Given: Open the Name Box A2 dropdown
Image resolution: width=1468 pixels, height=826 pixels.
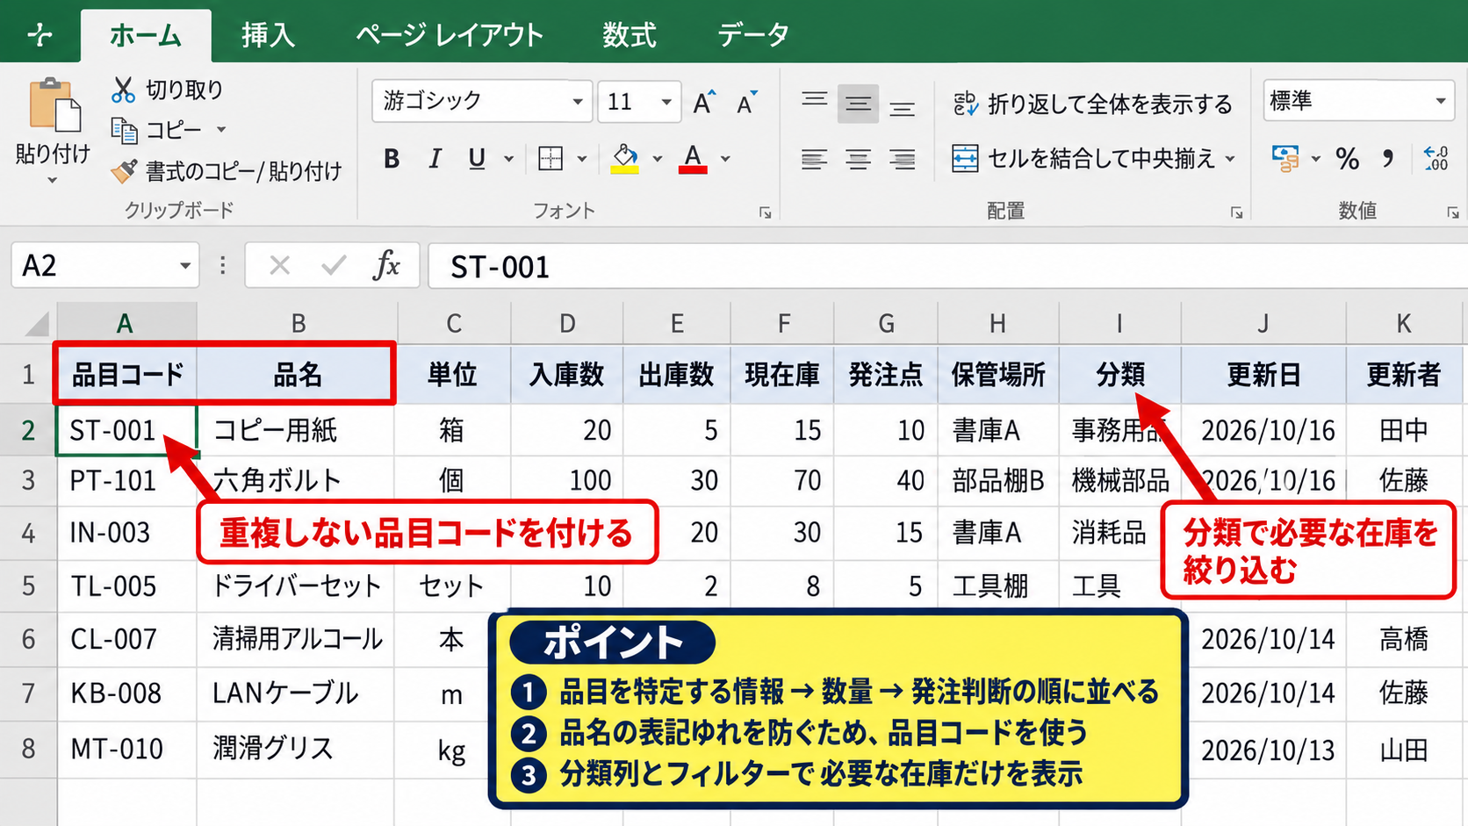Looking at the screenshot, I should point(185,265).
